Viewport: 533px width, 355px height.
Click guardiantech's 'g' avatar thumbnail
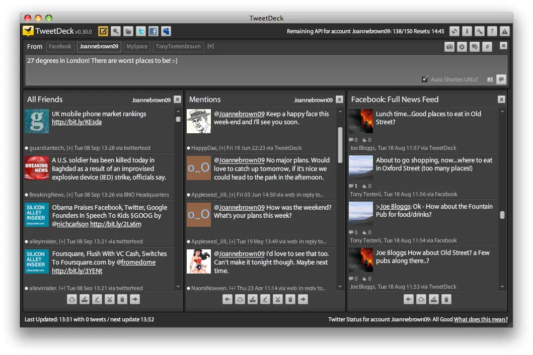(37, 121)
